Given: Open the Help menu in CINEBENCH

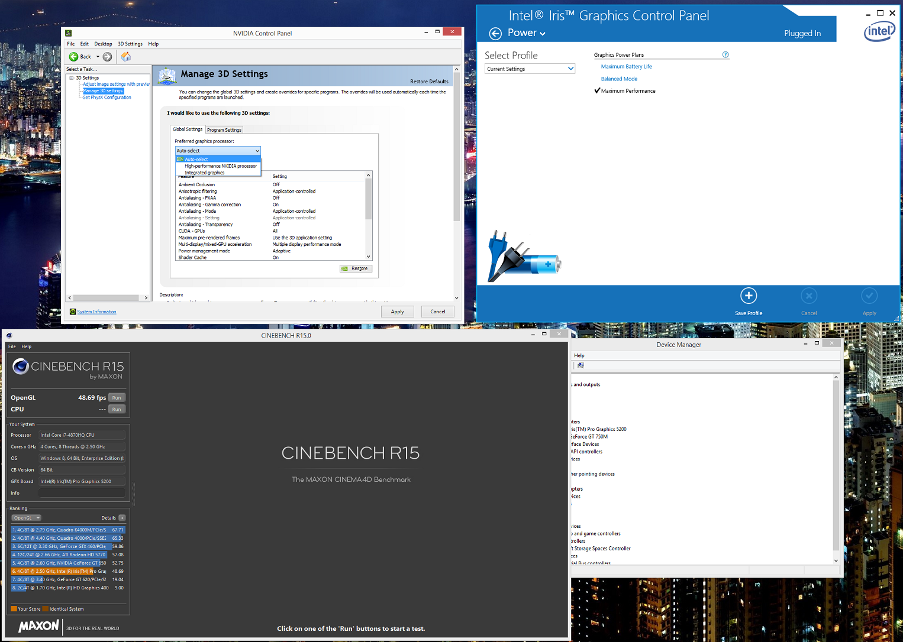Looking at the screenshot, I should tap(27, 346).
